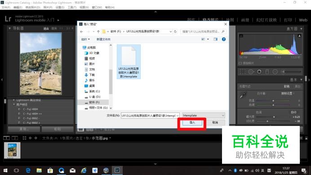This screenshot has width=311, height=175.
Task: Go back in the file dialog
Action: (x=81, y=31)
